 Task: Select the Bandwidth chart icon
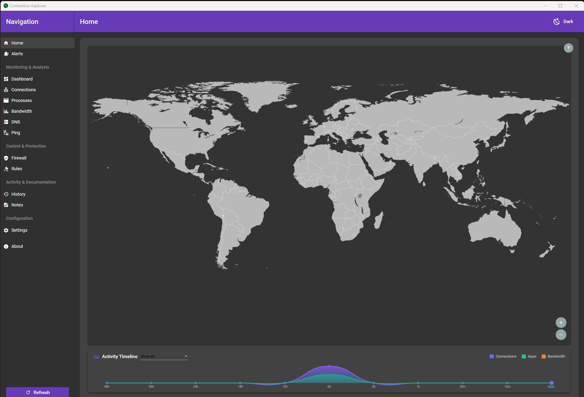coord(6,111)
